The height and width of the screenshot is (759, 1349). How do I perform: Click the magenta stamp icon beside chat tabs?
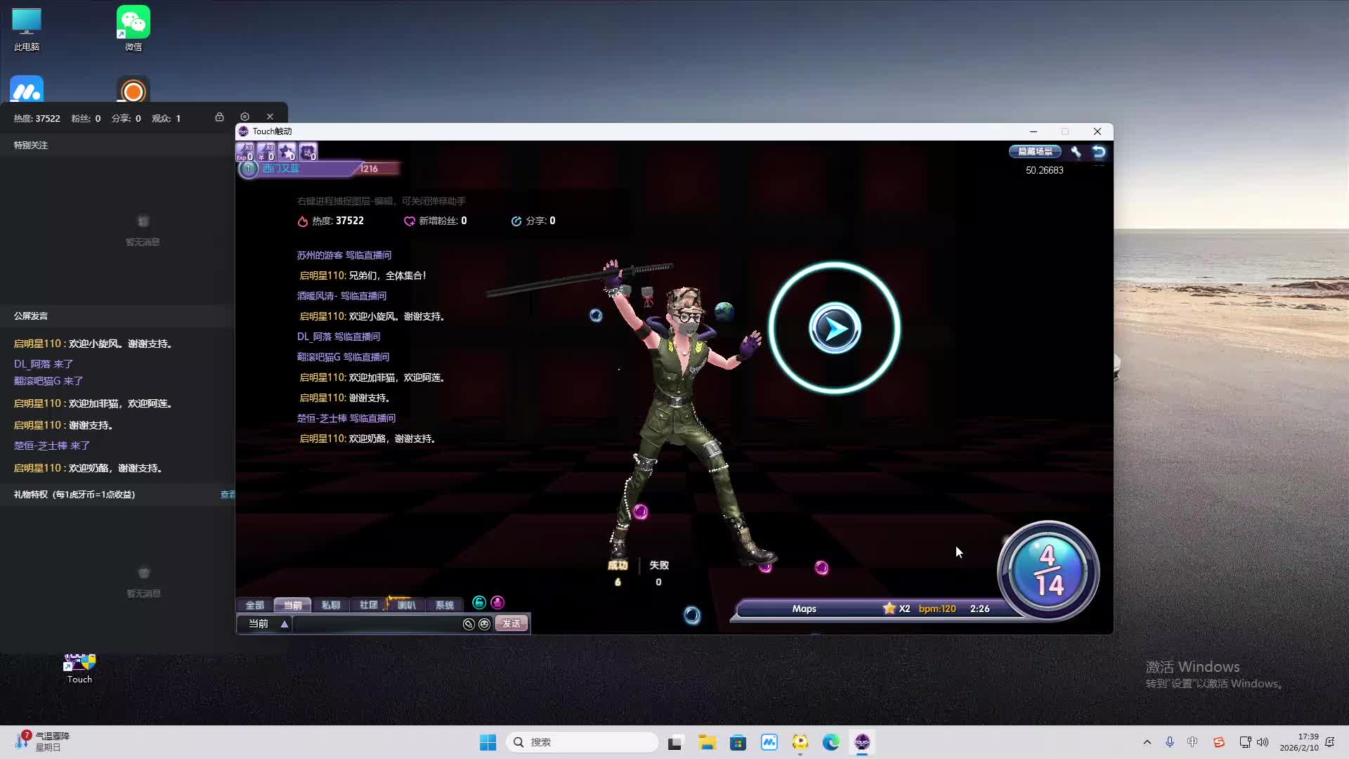(497, 602)
